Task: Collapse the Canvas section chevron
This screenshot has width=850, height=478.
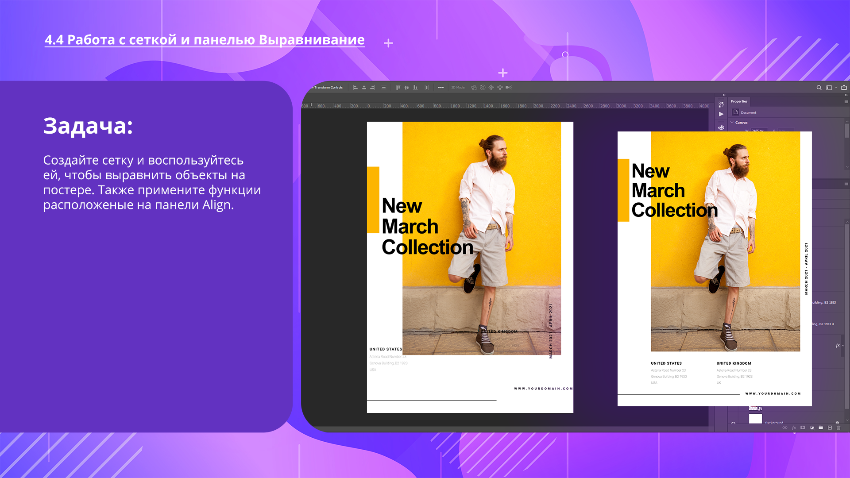Action: click(732, 123)
